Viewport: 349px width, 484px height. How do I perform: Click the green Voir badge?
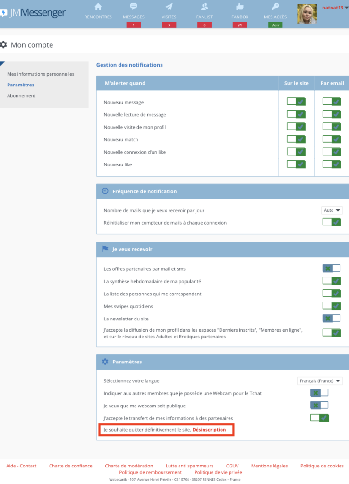pyautogui.click(x=275, y=26)
